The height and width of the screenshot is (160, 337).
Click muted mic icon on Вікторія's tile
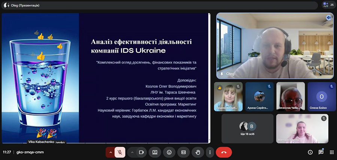pyautogui.click(x=324, y=118)
